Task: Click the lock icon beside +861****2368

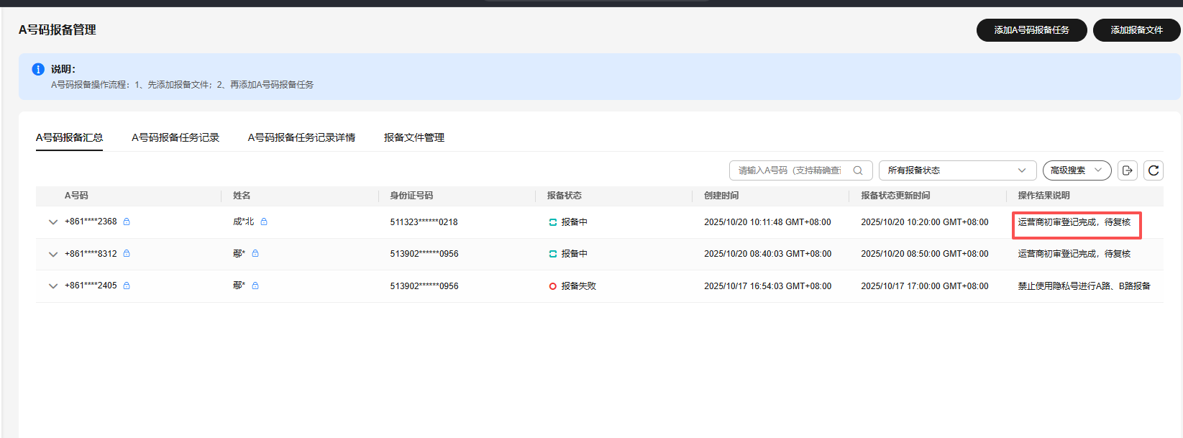Action: (127, 222)
